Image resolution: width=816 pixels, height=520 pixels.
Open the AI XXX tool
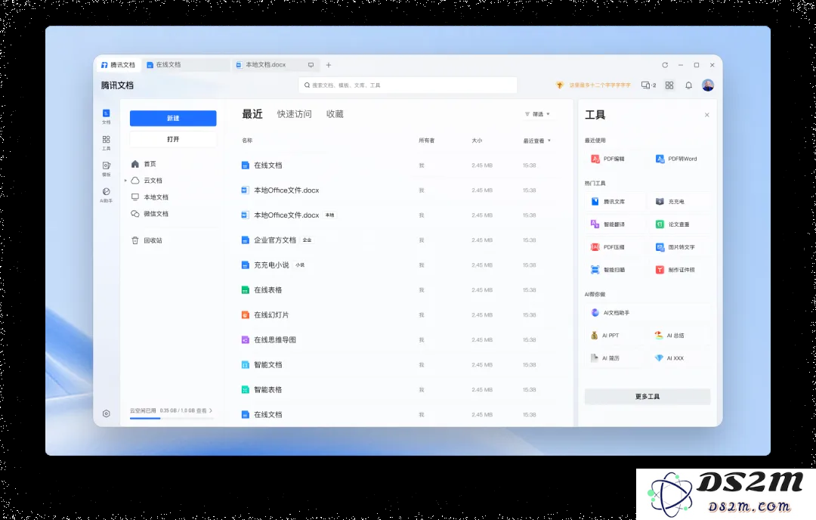coord(679,358)
